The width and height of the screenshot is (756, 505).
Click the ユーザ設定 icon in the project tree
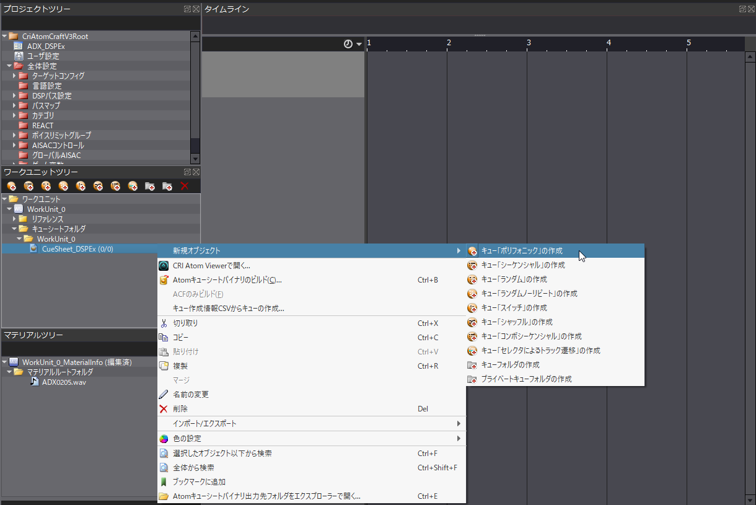click(18, 56)
